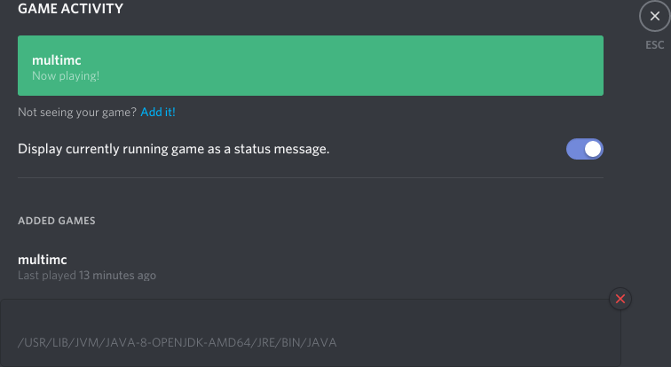The width and height of the screenshot is (671, 367).
Task: Click the circular outline around the close X
Action: point(654,16)
